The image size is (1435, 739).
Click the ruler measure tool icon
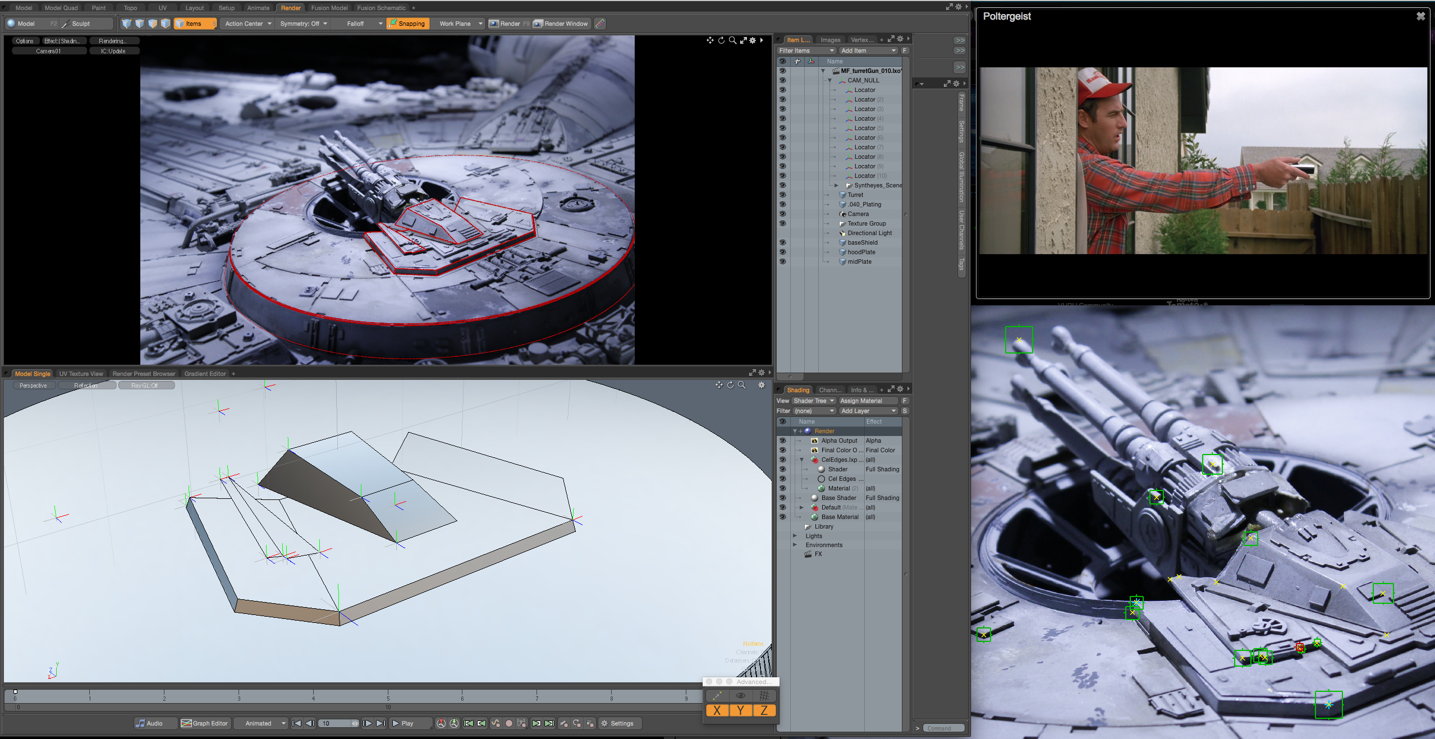[600, 24]
